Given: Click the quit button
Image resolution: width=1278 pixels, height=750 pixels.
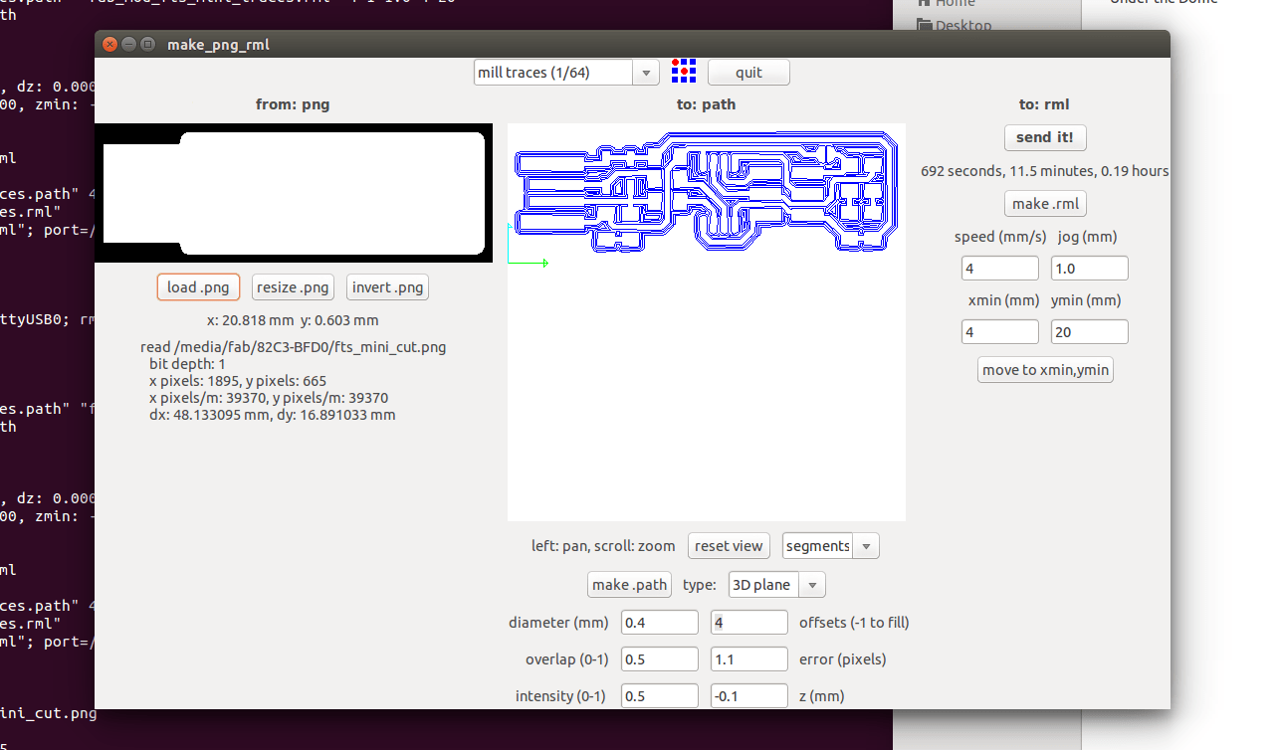Looking at the screenshot, I should click(748, 73).
